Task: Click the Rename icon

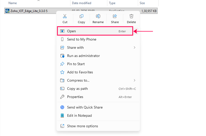Action: click(98, 16)
